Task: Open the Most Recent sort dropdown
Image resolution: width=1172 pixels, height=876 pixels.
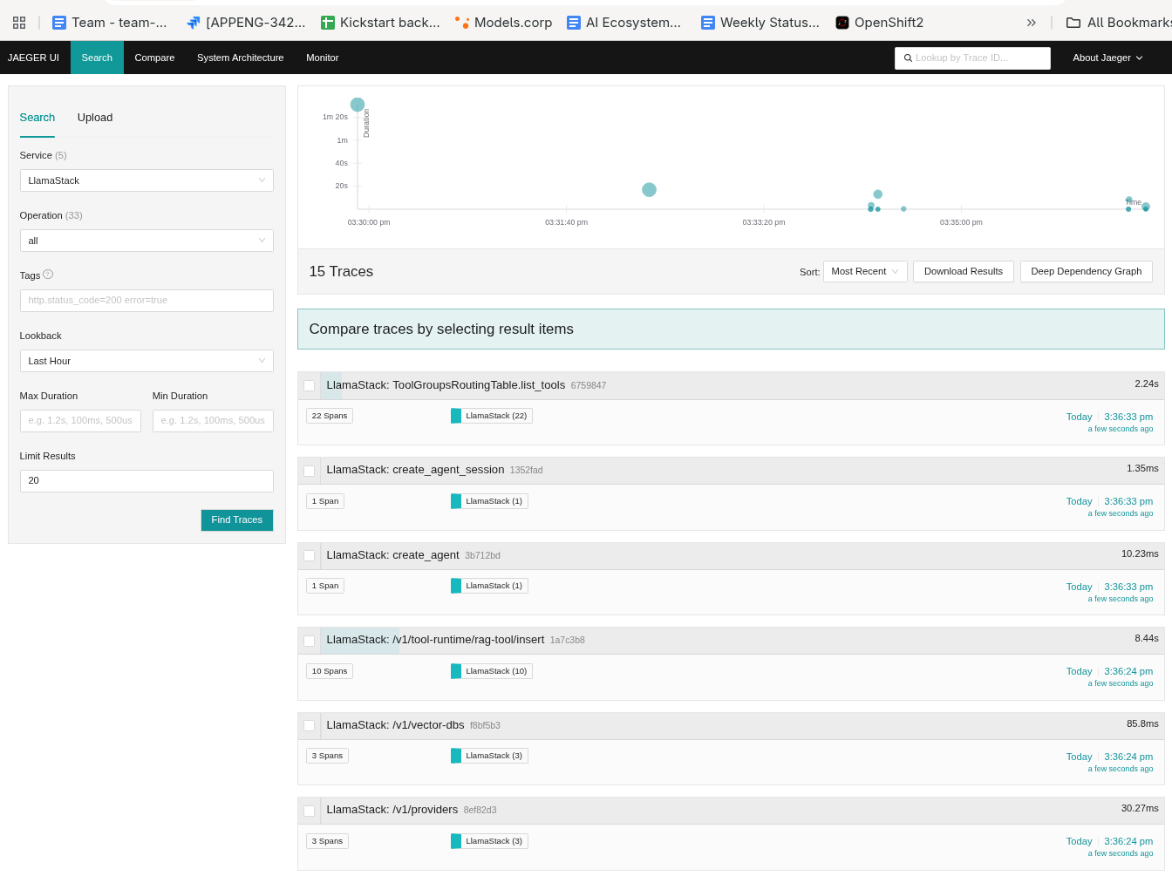Action: [864, 272]
